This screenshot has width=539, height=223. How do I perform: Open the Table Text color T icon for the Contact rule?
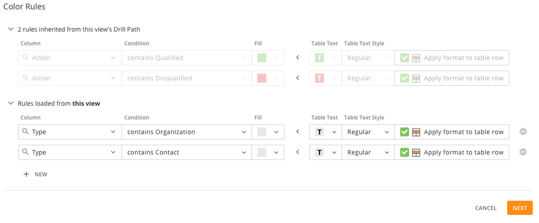(x=320, y=152)
